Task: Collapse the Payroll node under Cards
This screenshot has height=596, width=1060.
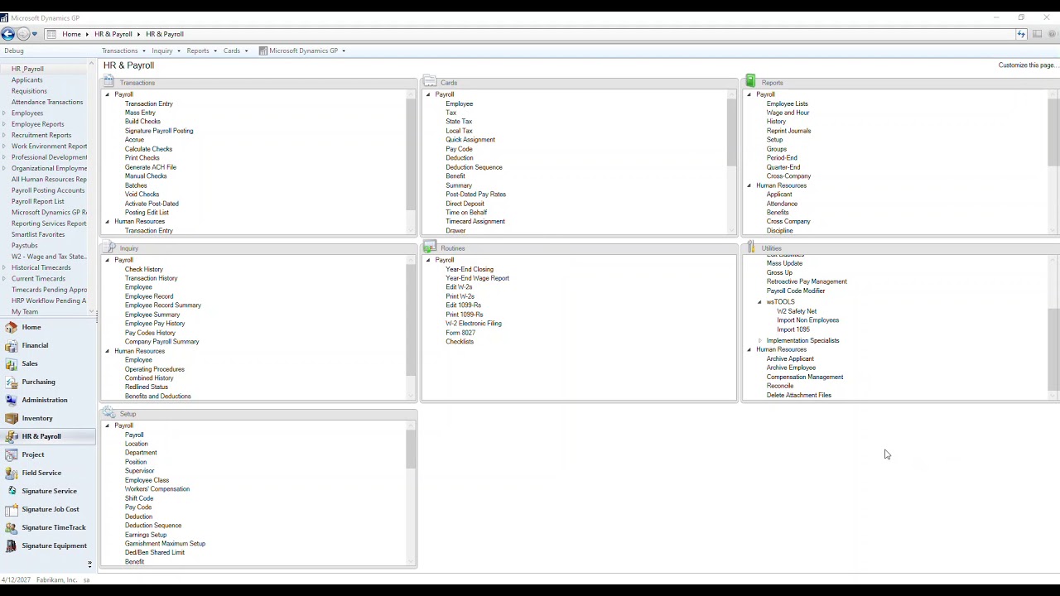Action: point(428,94)
